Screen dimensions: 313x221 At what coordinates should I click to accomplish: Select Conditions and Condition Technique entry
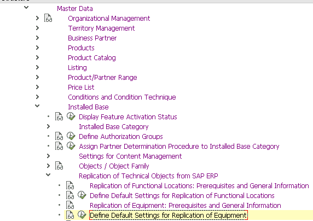[x=122, y=97]
